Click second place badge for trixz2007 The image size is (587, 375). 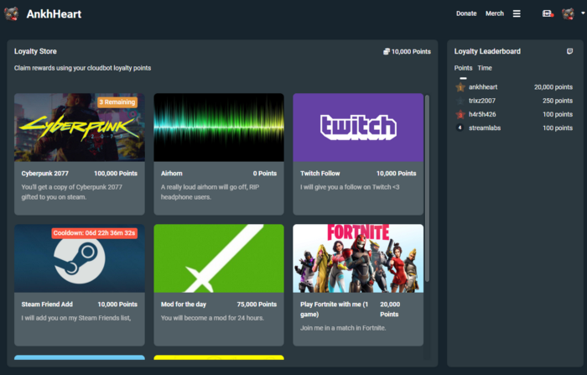(x=460, y=101)
